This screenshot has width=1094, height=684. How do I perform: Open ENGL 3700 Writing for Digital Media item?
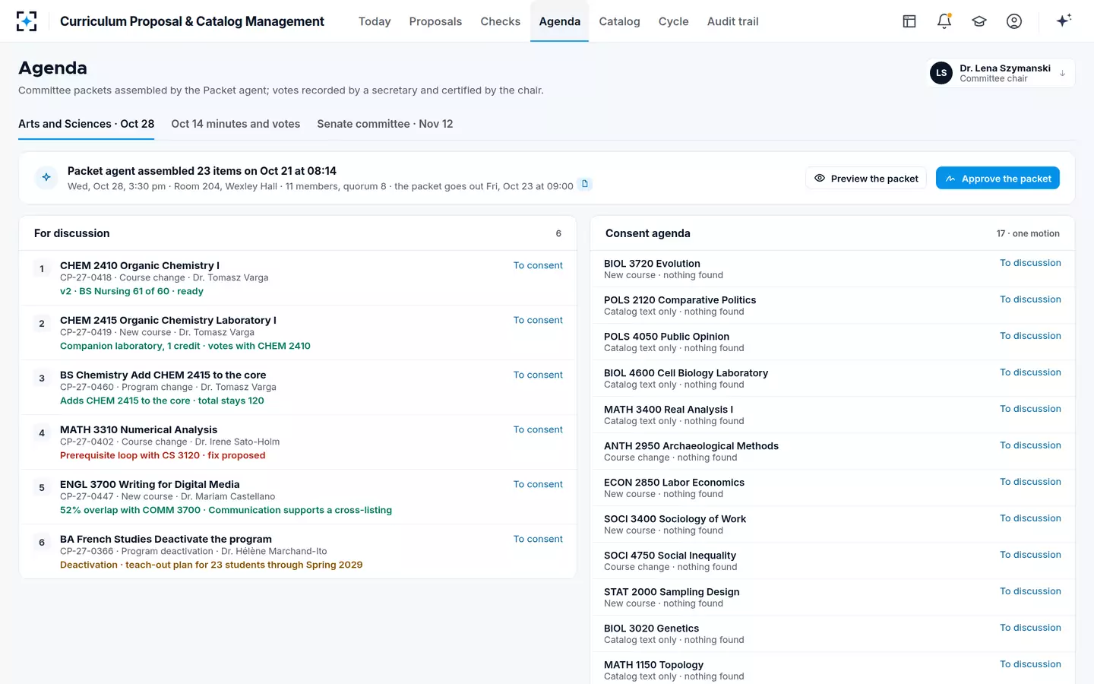[x=150, y=484]
